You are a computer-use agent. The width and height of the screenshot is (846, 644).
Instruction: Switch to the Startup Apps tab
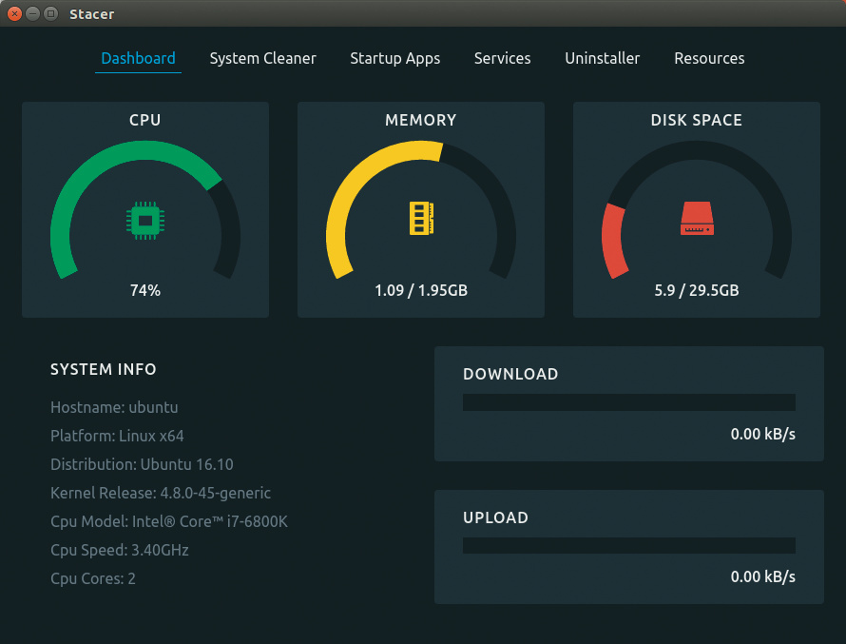coord(394,58)
